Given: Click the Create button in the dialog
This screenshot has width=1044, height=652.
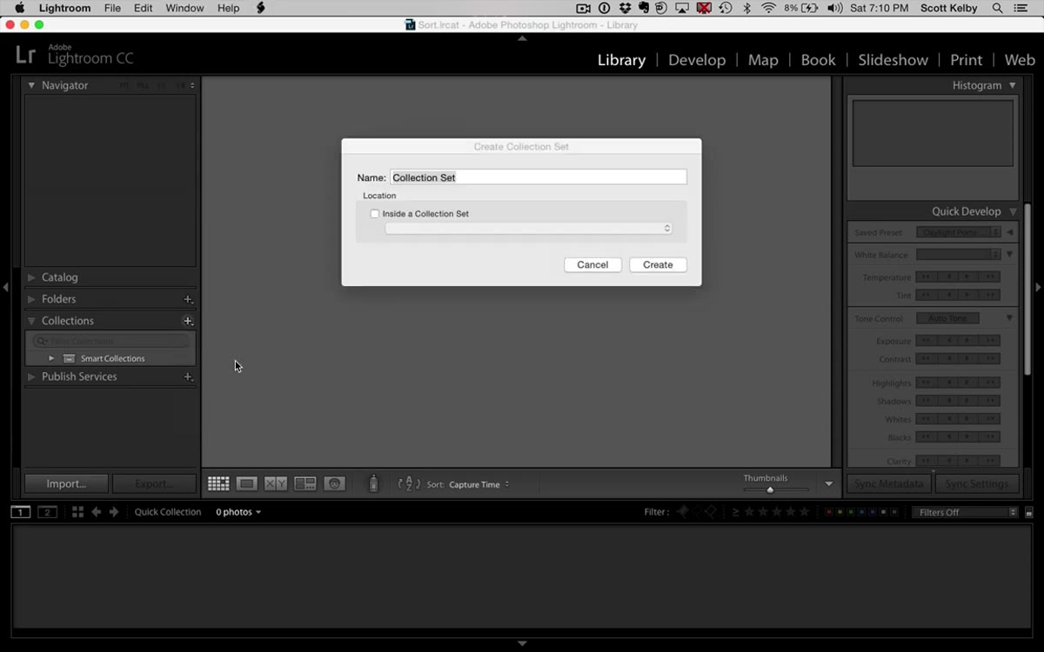Looking at the screenshot, I should click(x=658, y=264).
